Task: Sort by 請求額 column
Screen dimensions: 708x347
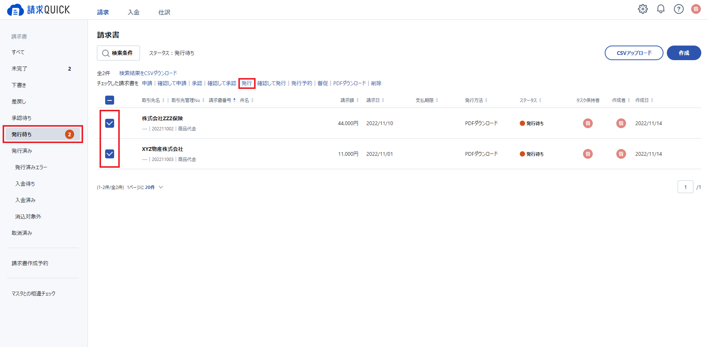Action: (x=350, y=100)
